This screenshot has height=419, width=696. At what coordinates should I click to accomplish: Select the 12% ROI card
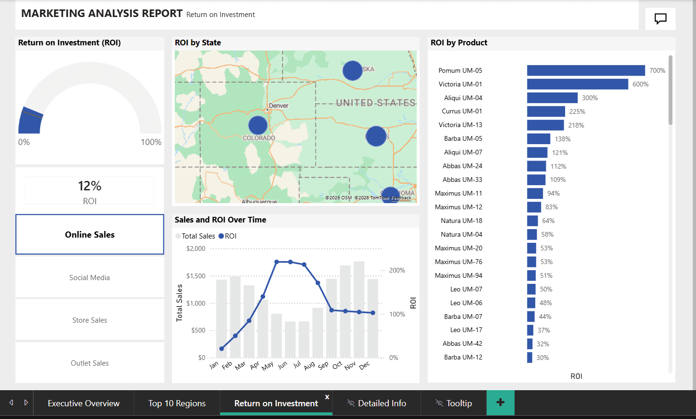point(90,191)
